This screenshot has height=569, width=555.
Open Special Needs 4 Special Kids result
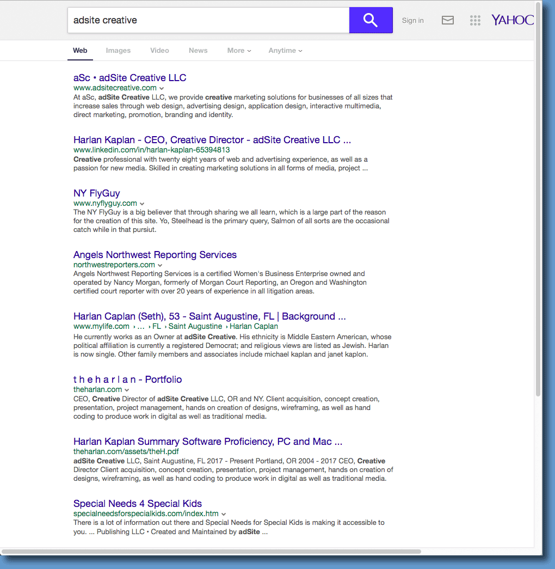point(138,503)
